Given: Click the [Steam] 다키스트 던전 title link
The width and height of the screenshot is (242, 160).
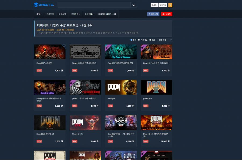Looking at the screenshot, I should click(44, 63).
